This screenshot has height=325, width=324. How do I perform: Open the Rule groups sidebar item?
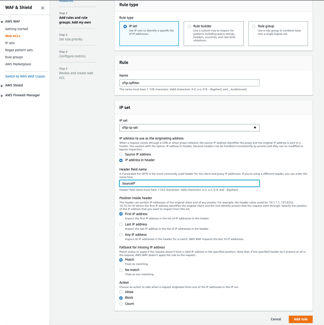pos(14,57)
